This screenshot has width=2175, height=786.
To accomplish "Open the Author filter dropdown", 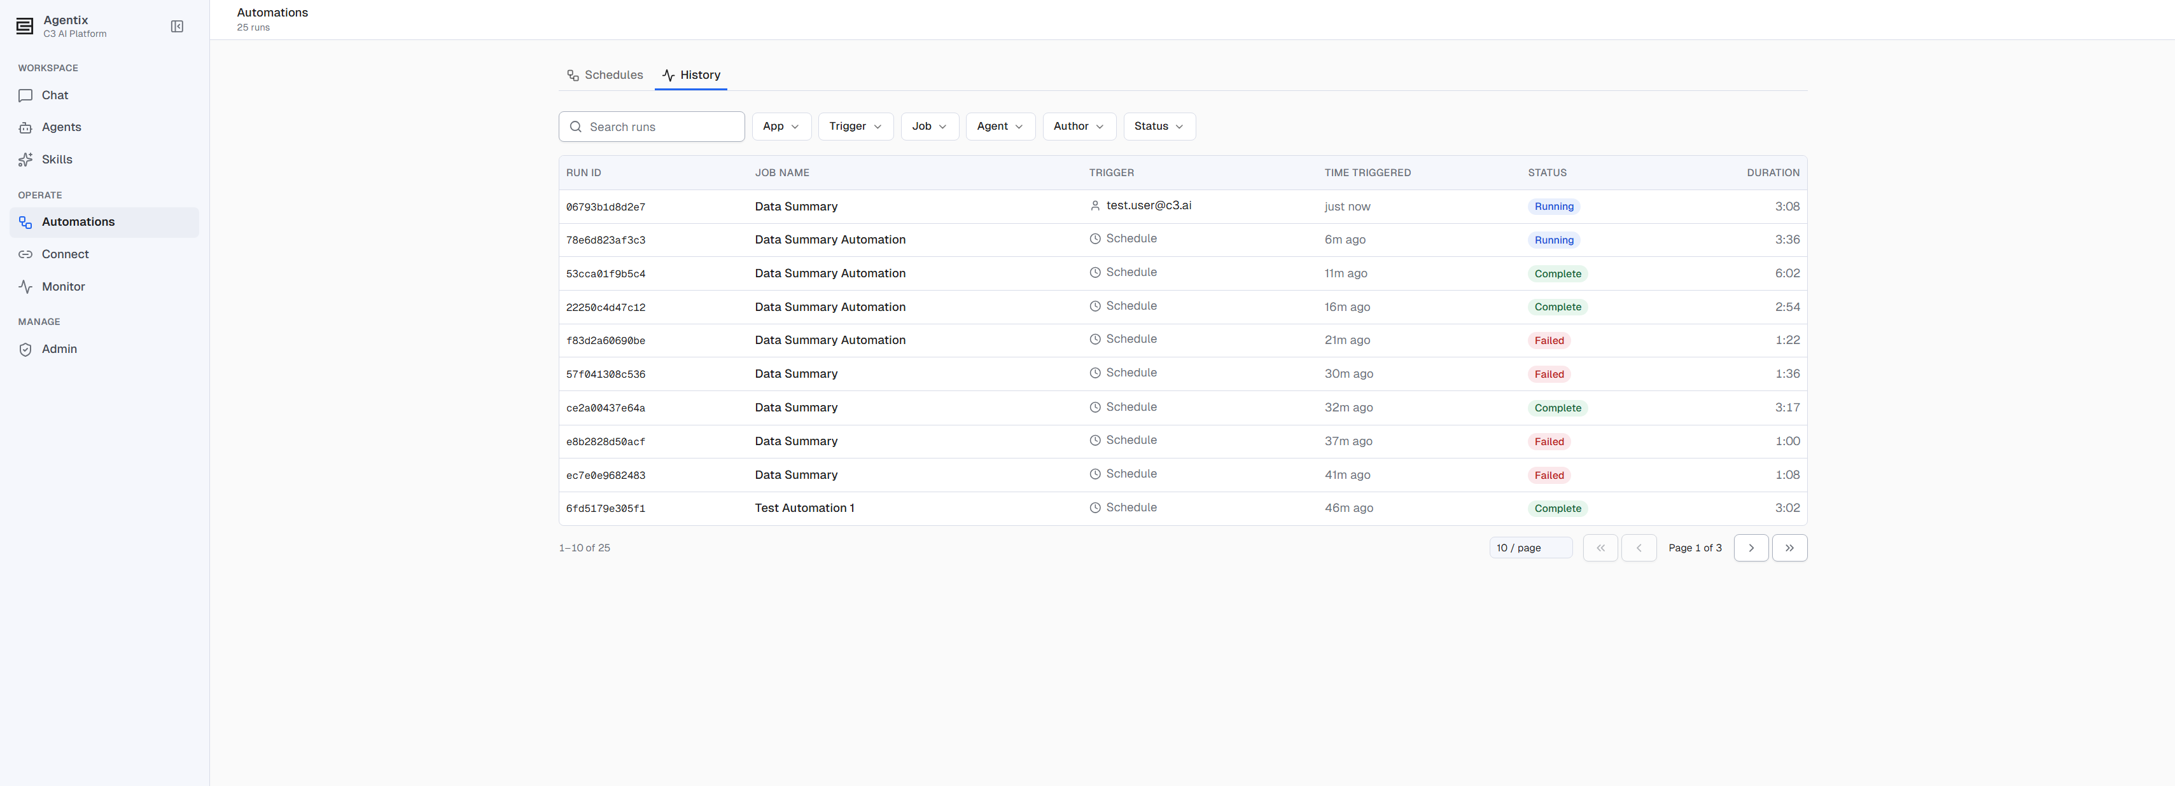I will pos(1079,127).
